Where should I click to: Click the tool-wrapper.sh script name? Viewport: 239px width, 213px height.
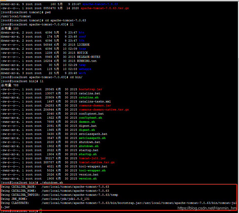click(92, 170)
